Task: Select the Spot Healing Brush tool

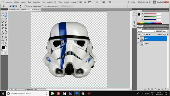Action: 3,22
